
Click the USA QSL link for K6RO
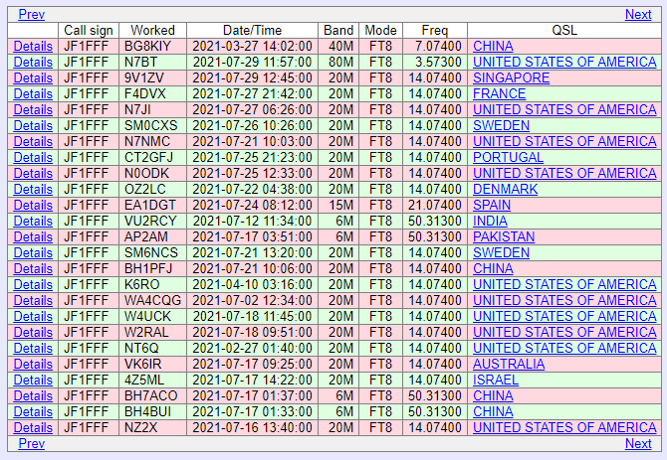point(564,285)
